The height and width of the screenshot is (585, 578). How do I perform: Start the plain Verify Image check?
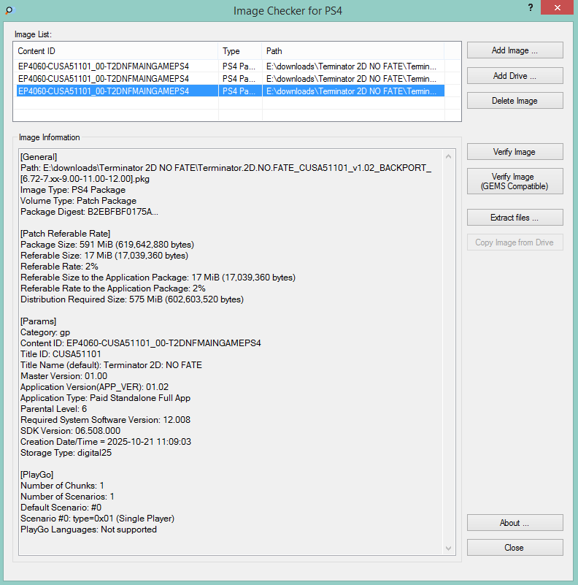pyautogui.click(x=515, y=152)
